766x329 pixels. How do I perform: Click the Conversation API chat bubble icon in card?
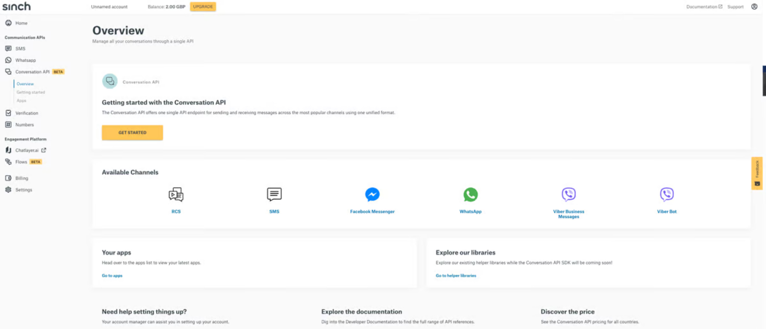click(x=110, y=81)
